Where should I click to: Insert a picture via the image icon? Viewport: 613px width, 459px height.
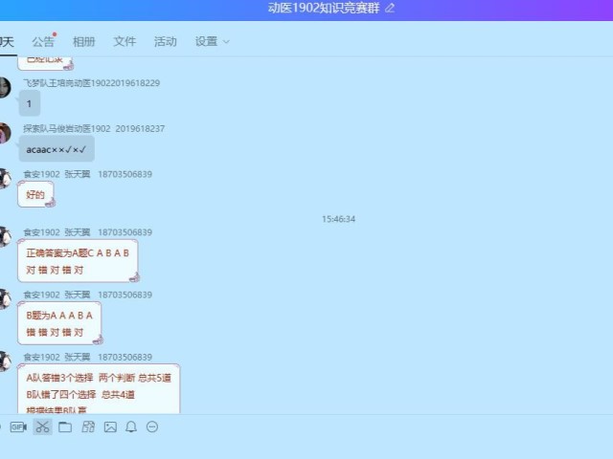[110, 427]
